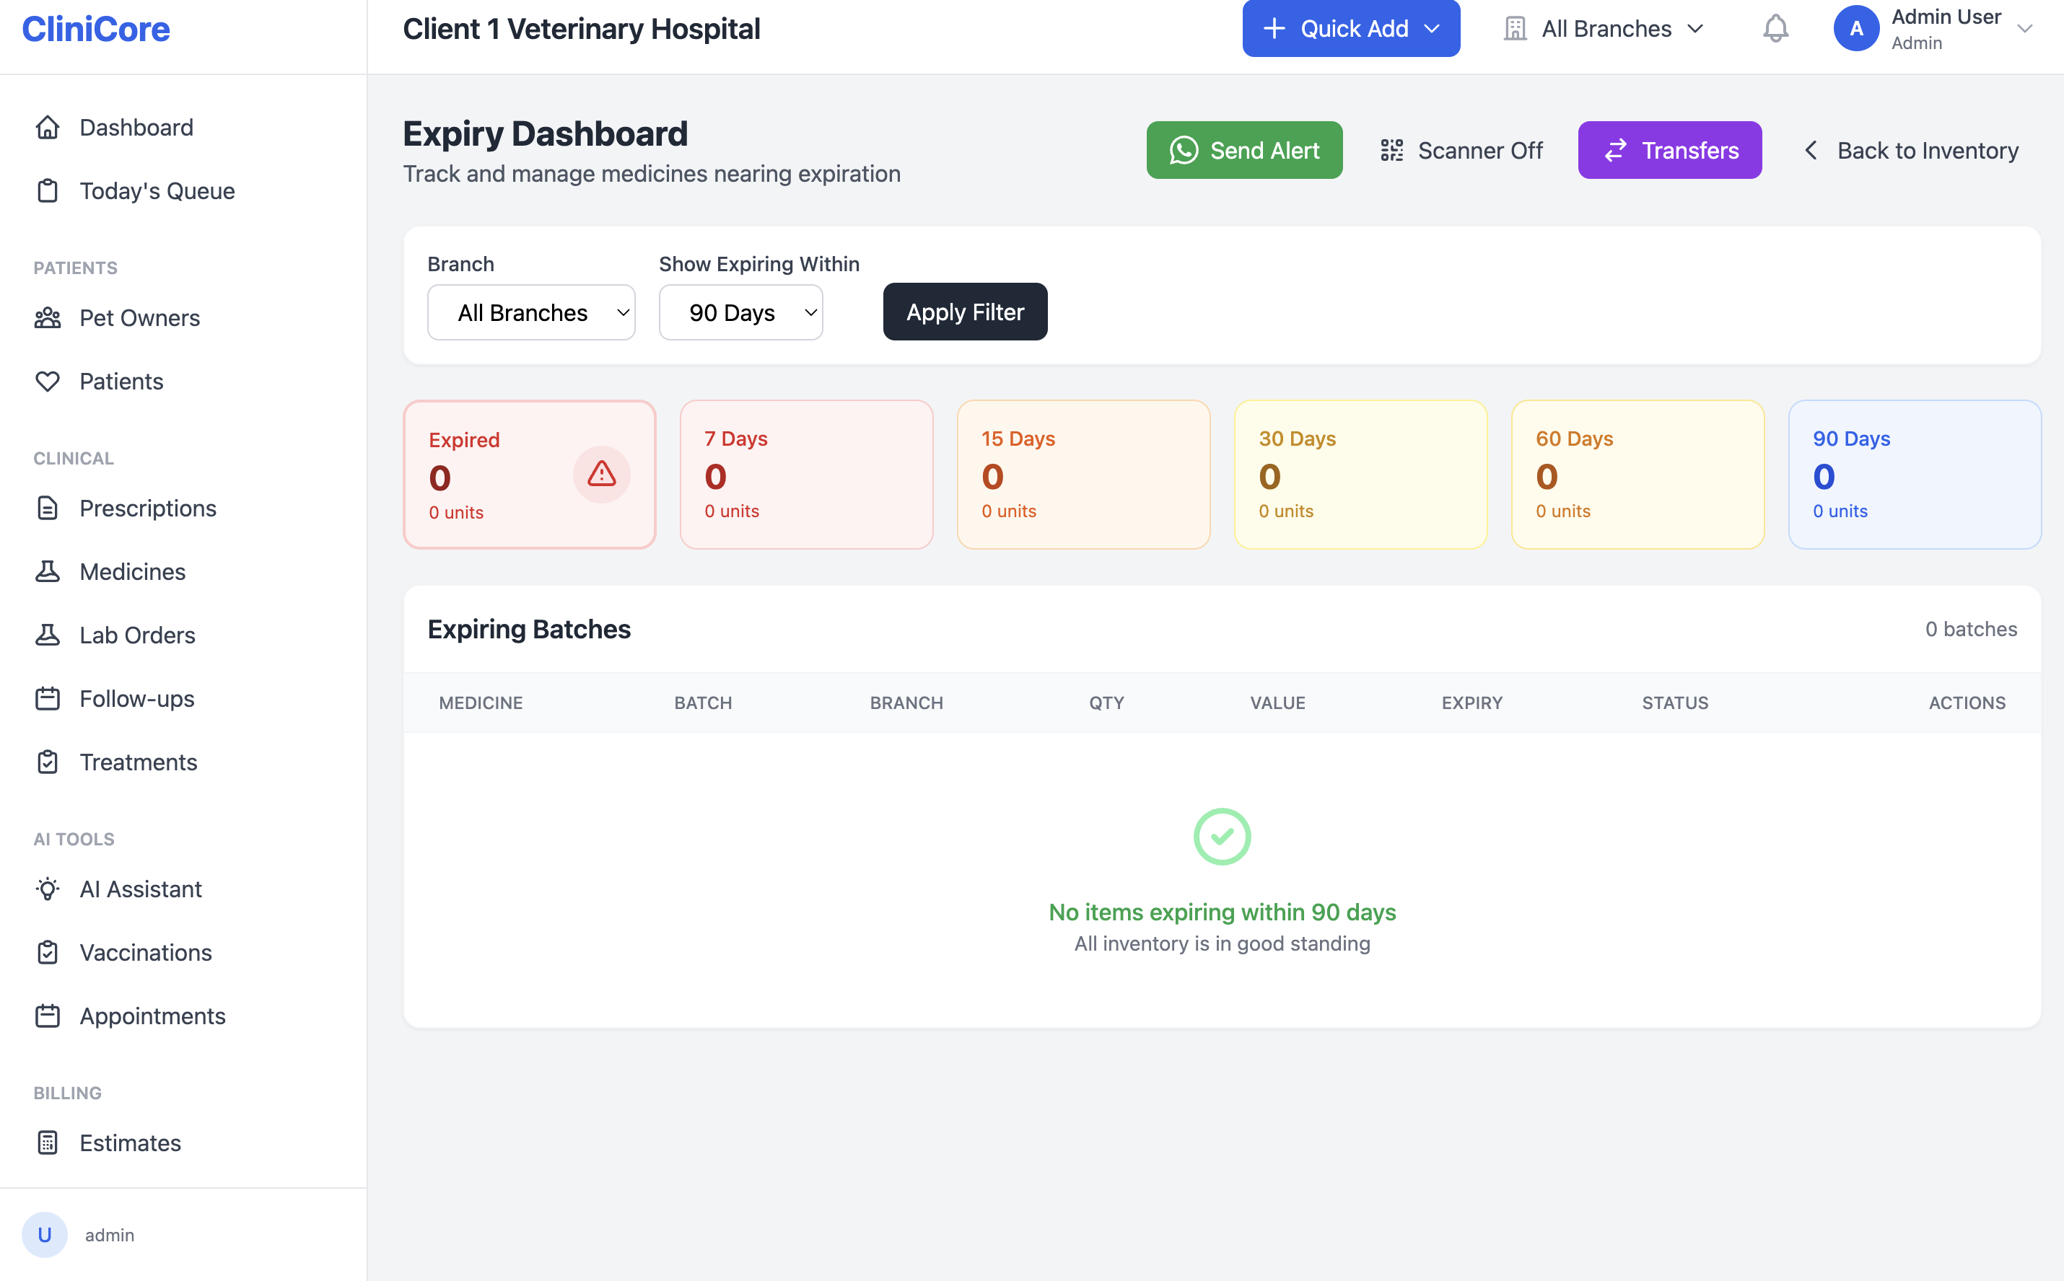Change Show Expiring Within to another range
The width and height of the screenshot is (2064, 1281).
click(740, 312)
